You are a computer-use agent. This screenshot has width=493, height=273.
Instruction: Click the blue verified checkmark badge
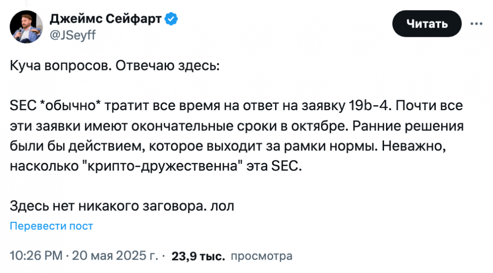[x=172, y=19]
